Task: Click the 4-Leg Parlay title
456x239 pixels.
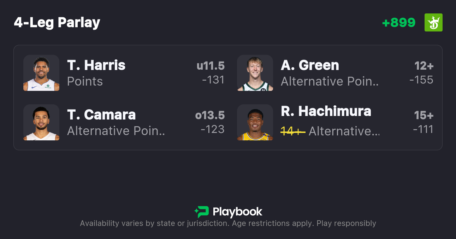Action: click(x=57, y=23)
